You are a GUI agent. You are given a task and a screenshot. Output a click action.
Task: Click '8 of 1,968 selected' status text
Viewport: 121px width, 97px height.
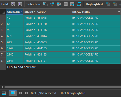click(x=44, y=93)
